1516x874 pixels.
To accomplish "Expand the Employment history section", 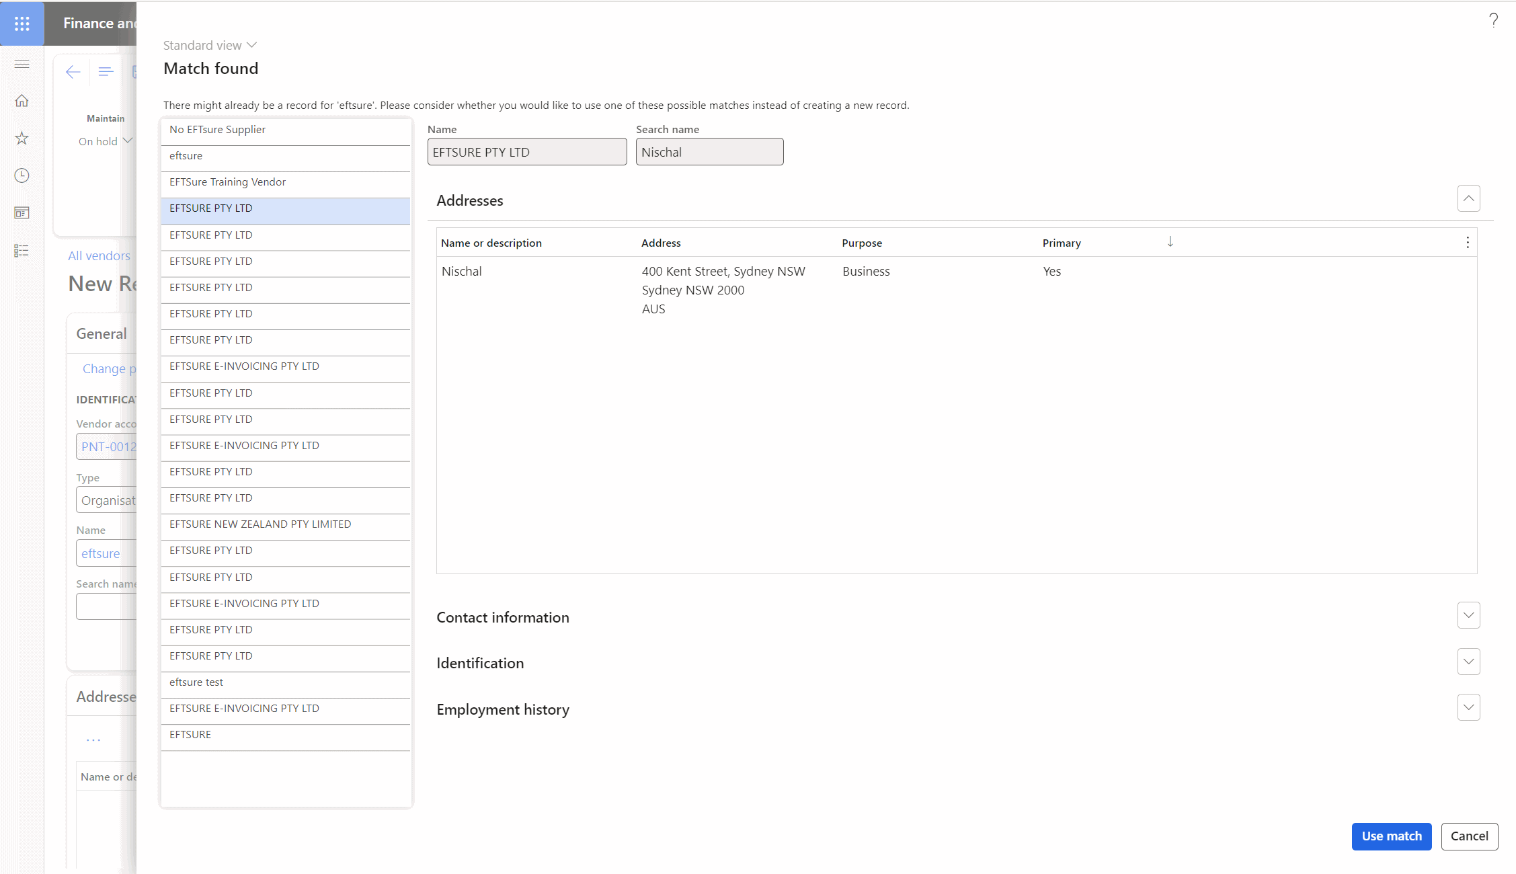I will click(1469, 708).
